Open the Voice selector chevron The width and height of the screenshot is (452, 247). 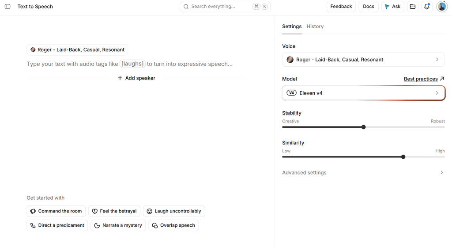(x=437, y=60)
